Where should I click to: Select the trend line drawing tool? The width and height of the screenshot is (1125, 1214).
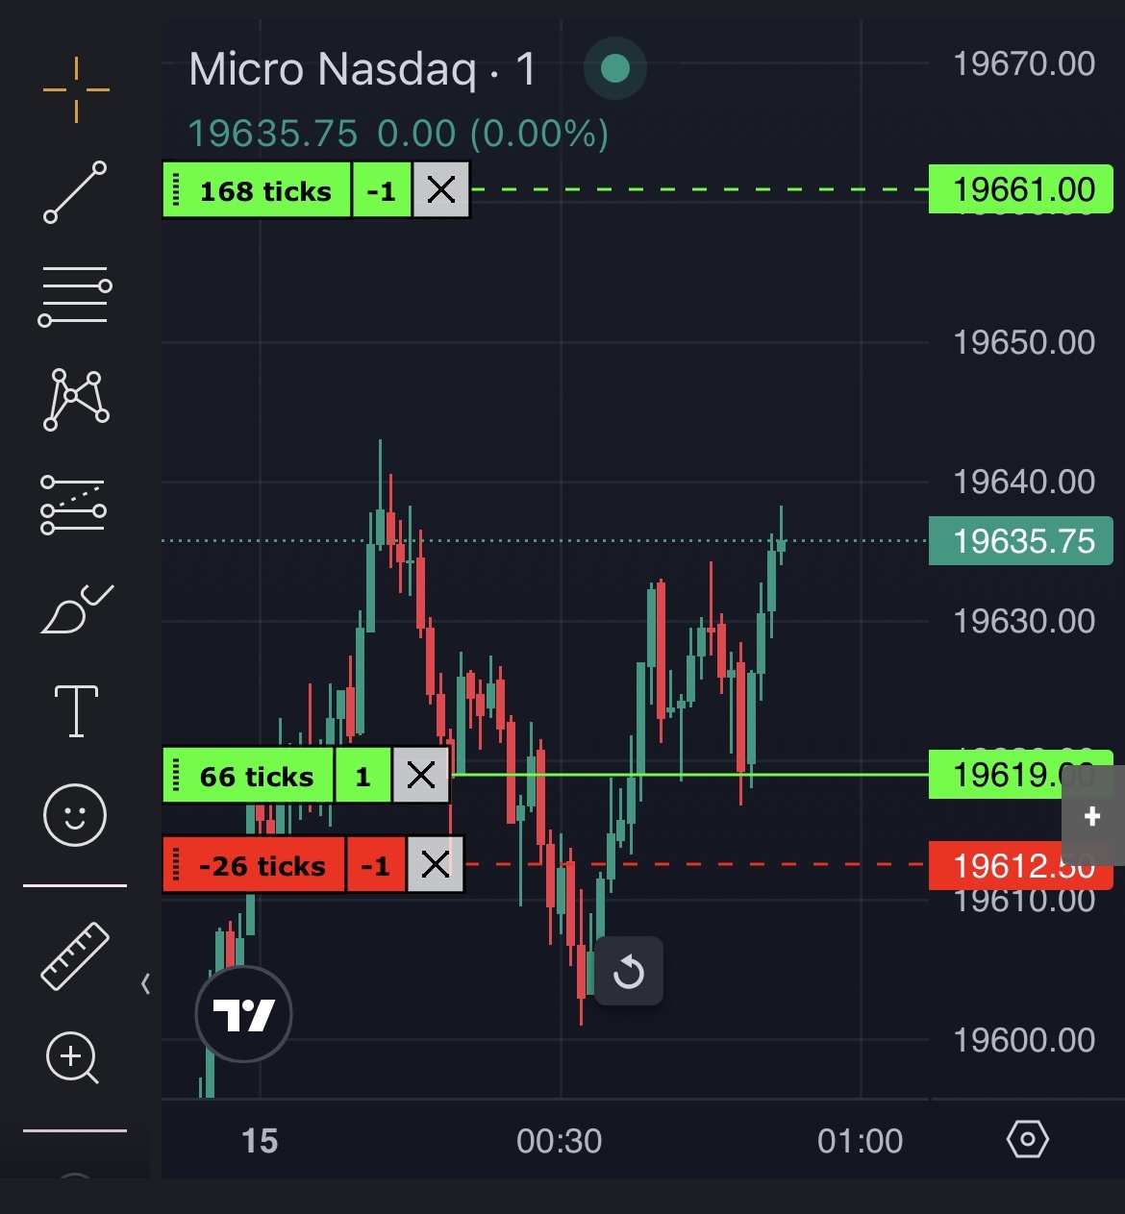[x=75, y=192]
